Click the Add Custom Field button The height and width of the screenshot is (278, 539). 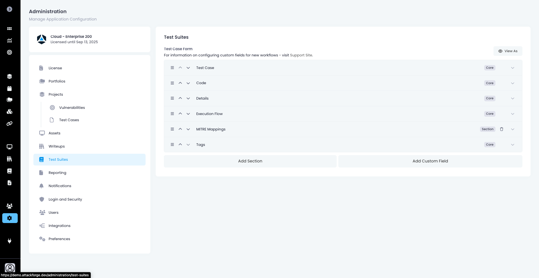click(430, 161)
